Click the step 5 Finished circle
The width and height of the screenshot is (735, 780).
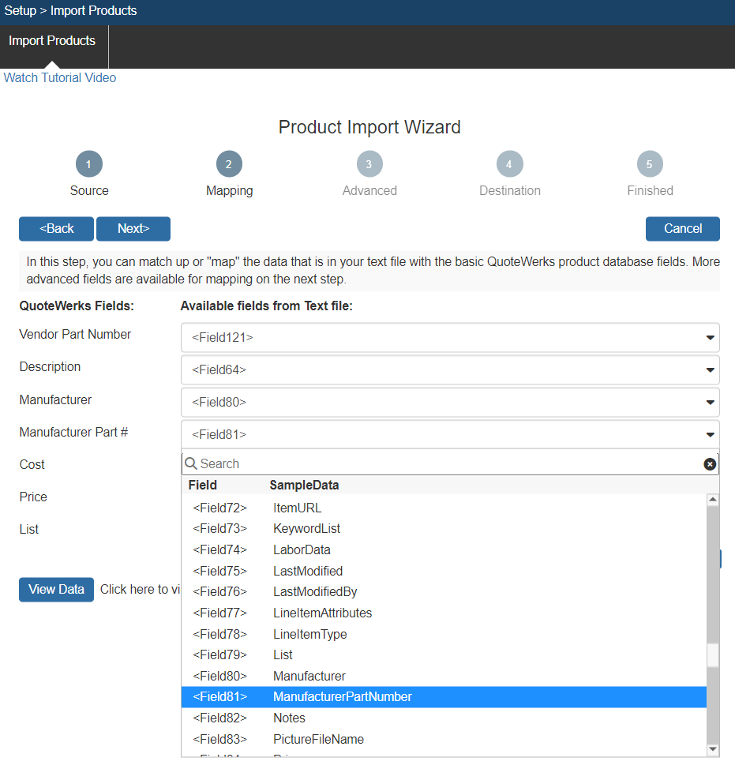pos(650,164)
